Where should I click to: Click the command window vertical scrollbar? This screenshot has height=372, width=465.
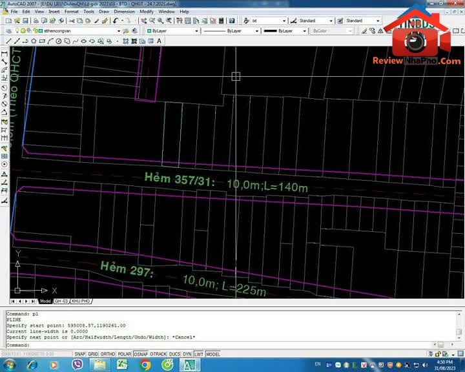pyautogui.click(x=459, y=325)
